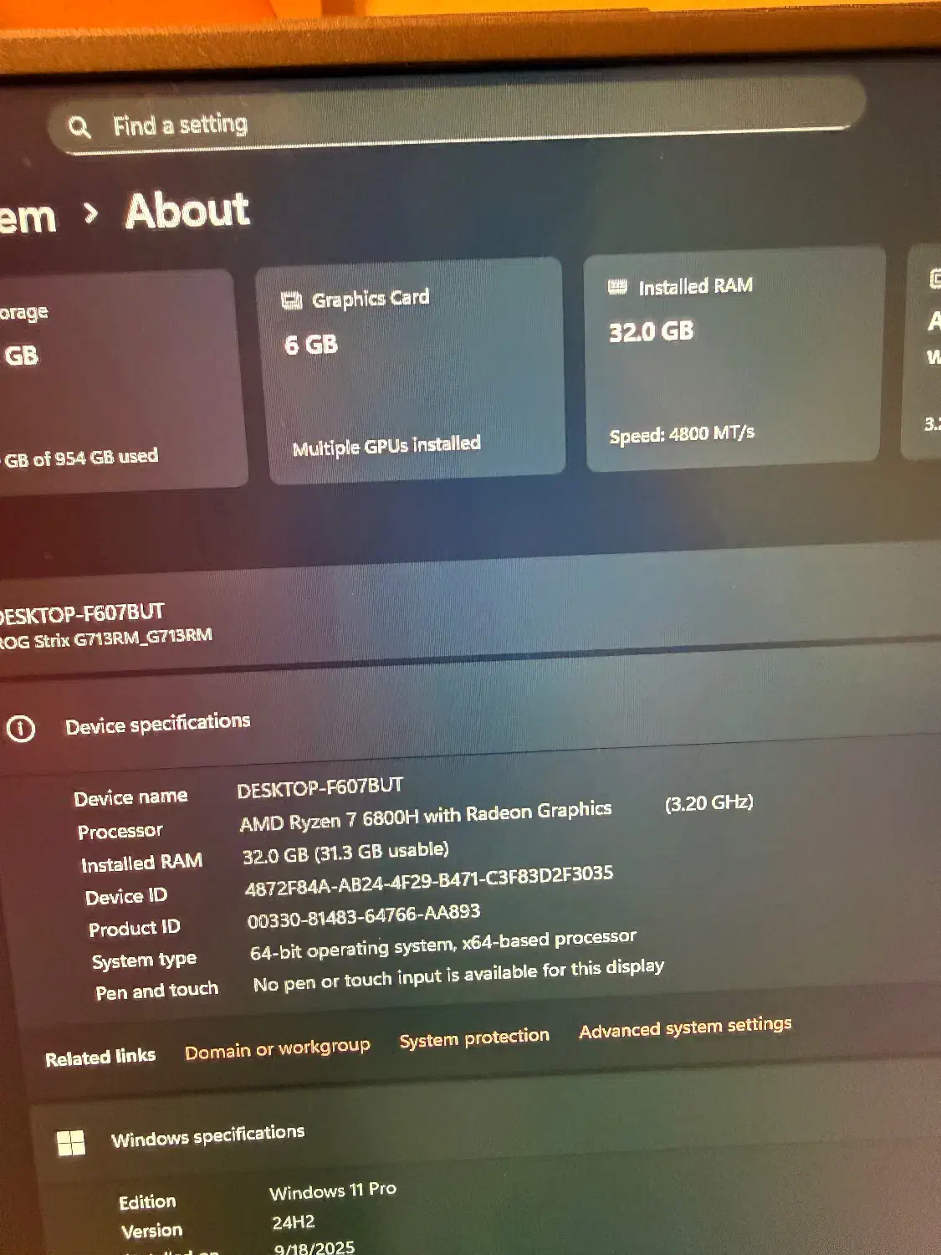Go back to System via breadcrumb

point(28,218)
